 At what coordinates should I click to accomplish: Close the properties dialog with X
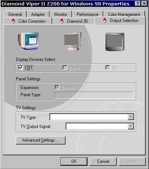[144, 4]
